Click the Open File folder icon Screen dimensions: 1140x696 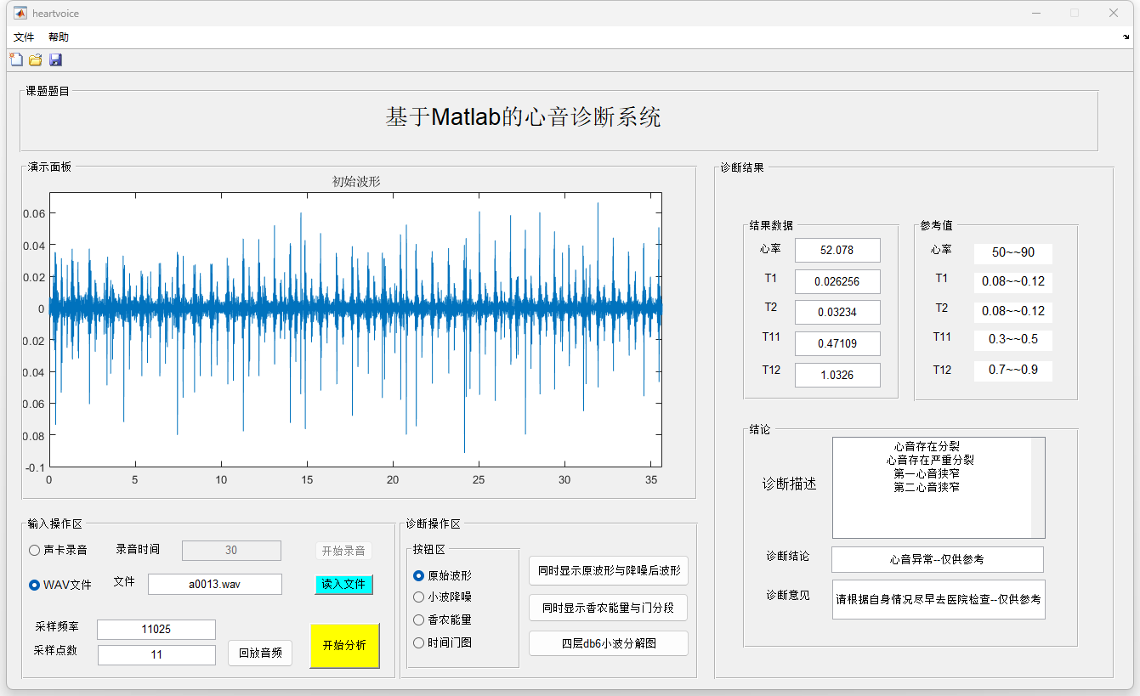point(36,59)
